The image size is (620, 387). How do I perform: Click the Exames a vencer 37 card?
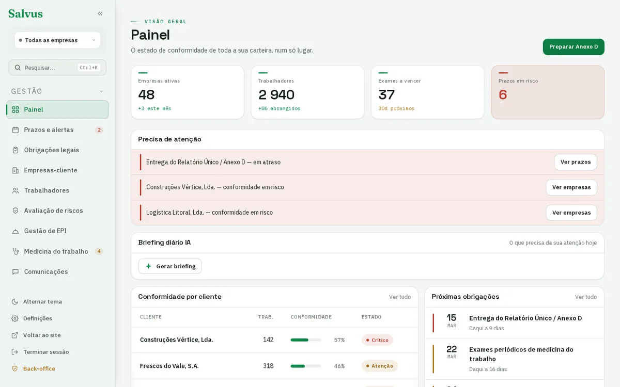point(428,92)
